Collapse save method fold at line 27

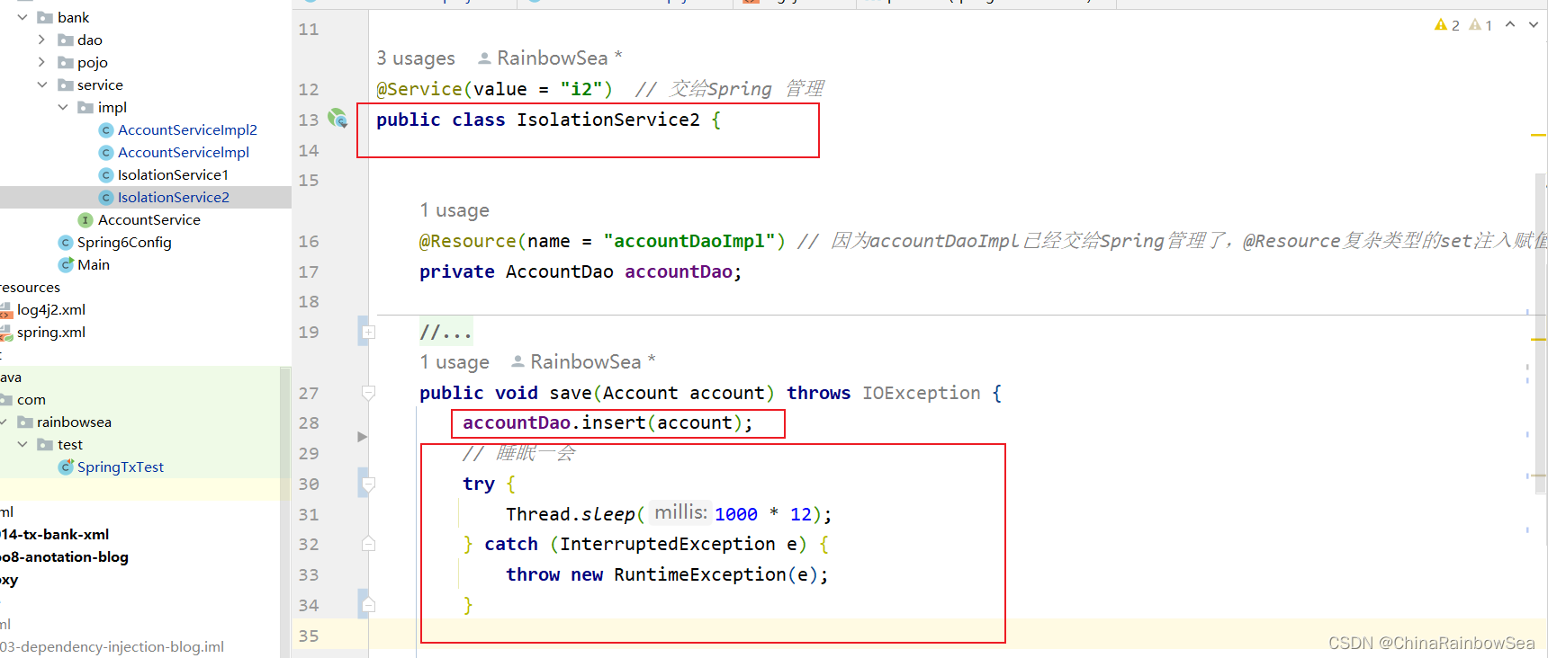pyautogui.click(x=367, y=393)
